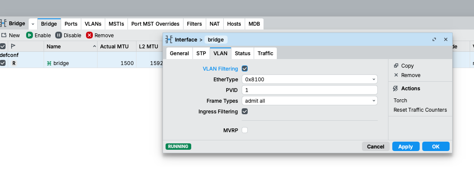The image size is (474, 181).
Task: Toggle the VLAN Filtering checkbox
Action: [245, 68]
